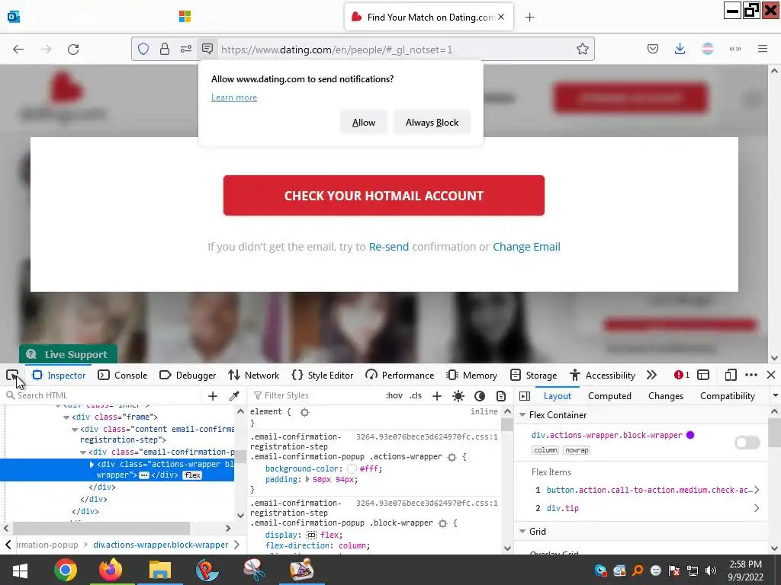Click the Microsoft pinned tab icon
The height and width of the screenshot is (585, 781).
coord(185,17)
